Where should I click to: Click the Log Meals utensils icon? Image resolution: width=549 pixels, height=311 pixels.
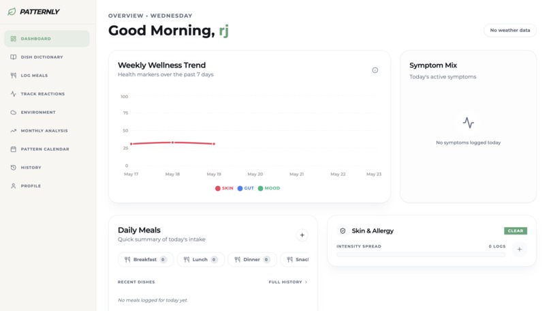coord(14,76)
